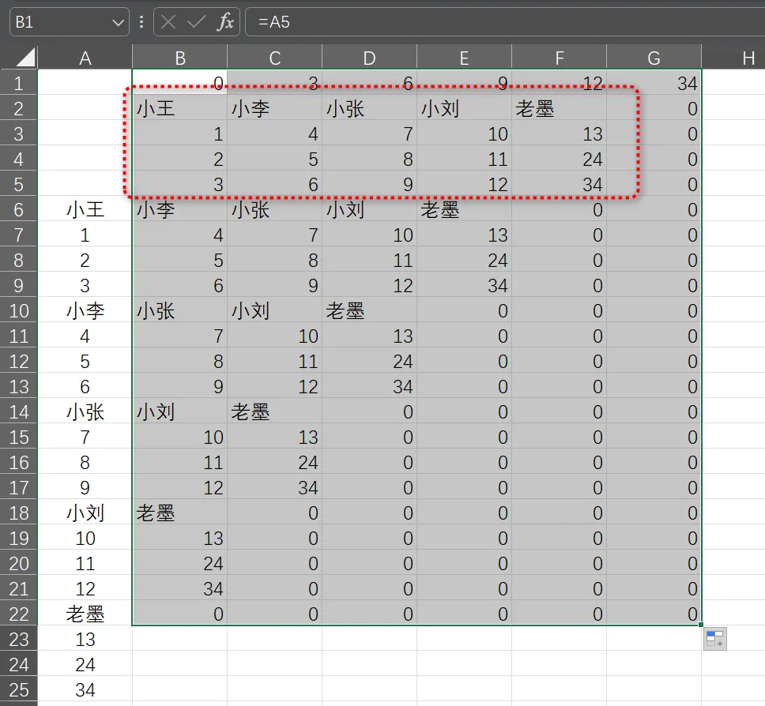Viewport: 765px width, 706px height.
Task: Click cell B1 containing 0
Action: (x=179, y=84)
